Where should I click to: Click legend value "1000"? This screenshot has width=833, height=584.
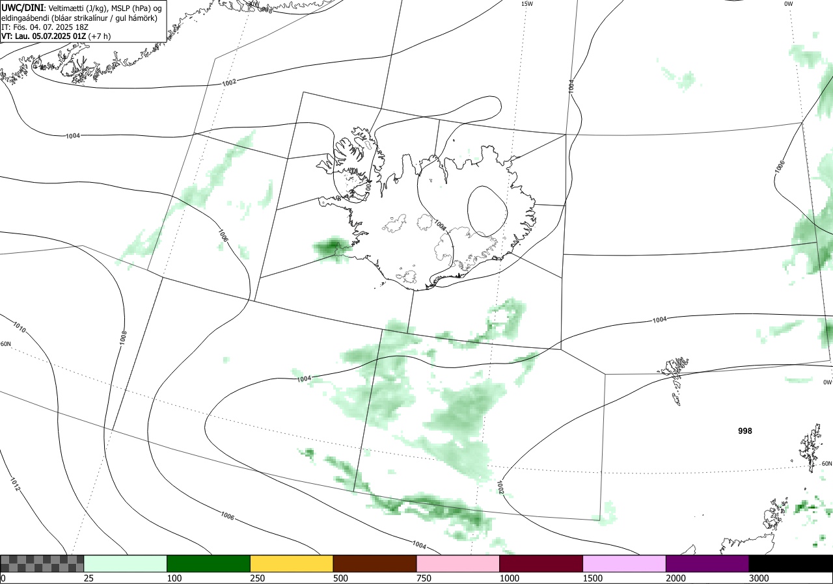click(509, 578)
